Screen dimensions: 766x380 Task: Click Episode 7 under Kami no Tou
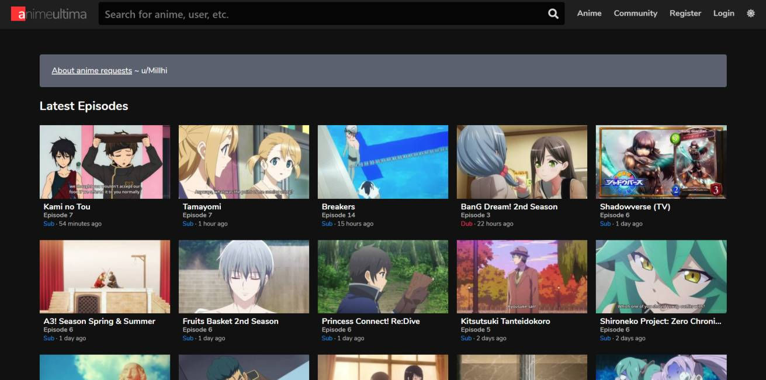(58, 215)
